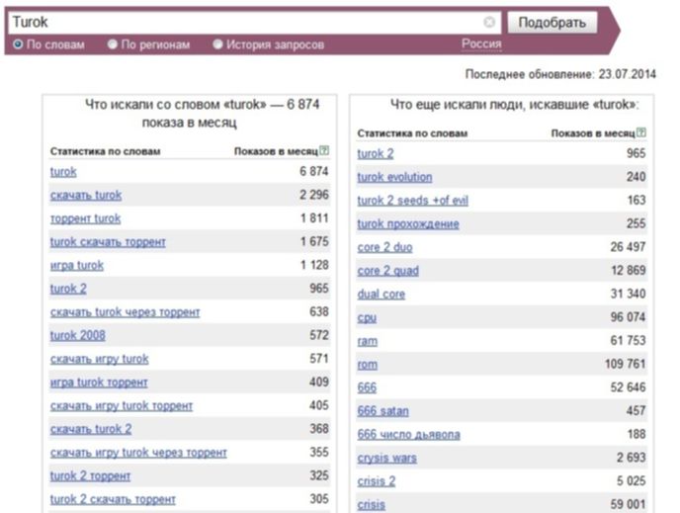Open the 'crisis' link
This screenshot has width=680, height=513.
click(372, 505)
